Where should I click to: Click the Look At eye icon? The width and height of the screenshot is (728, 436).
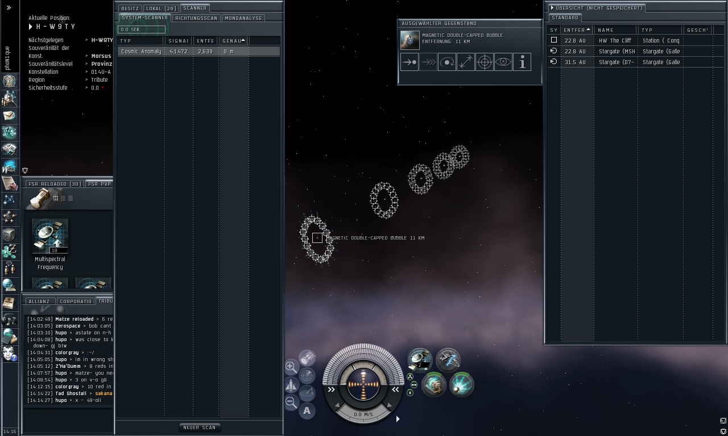click(x=503, y=62)
